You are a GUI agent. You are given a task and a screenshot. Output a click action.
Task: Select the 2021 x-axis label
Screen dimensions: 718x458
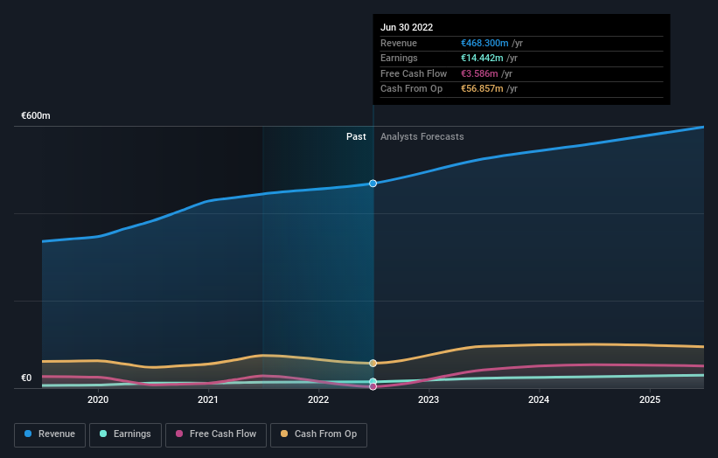tap(208, 399)
